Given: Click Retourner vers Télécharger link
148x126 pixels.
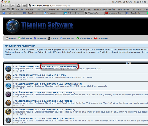Looking at the screenshot, I should (20, 46).
